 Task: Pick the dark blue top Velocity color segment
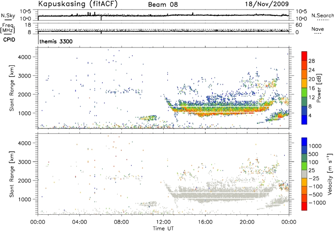[x=304, y=141]
